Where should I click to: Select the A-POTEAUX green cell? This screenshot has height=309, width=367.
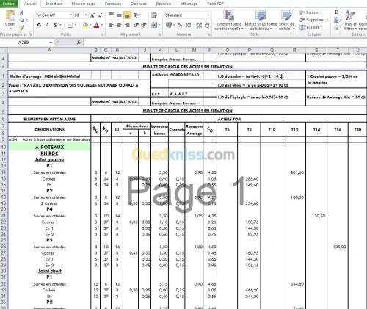(x=49, y=147)
